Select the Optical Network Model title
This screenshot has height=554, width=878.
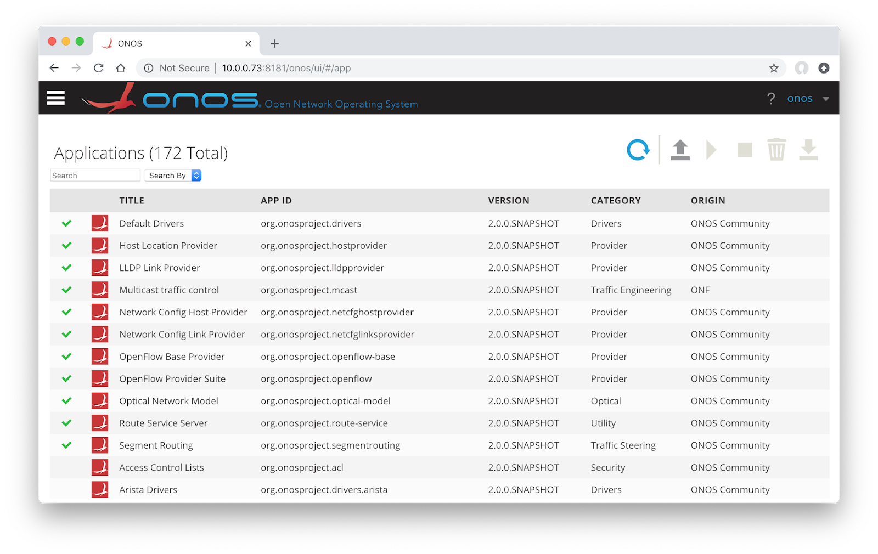[168, 401]
